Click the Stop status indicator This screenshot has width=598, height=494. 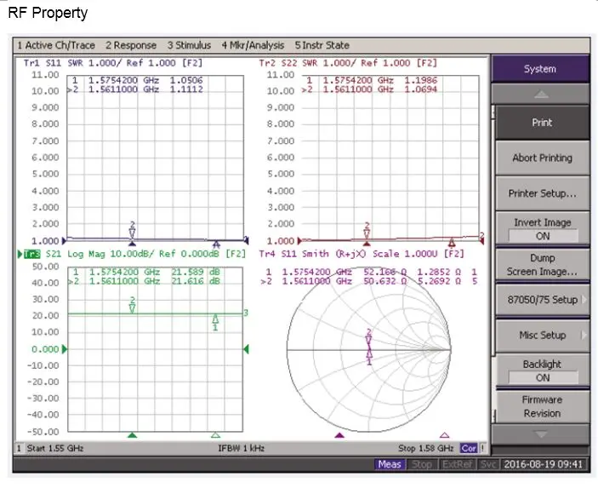click(422, 464)
